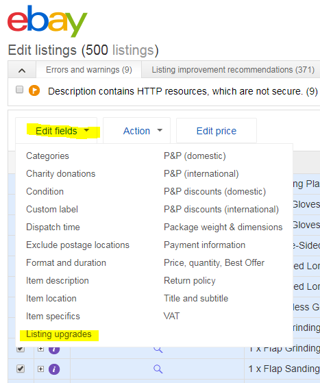Open the Errors and warnings (9) tab

pos(89,70)
